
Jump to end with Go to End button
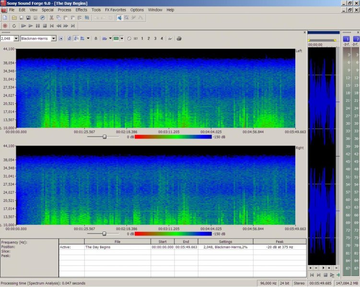point(73,26)
